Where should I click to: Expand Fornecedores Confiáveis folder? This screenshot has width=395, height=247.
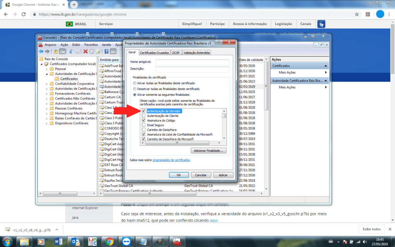pos(47,93)
